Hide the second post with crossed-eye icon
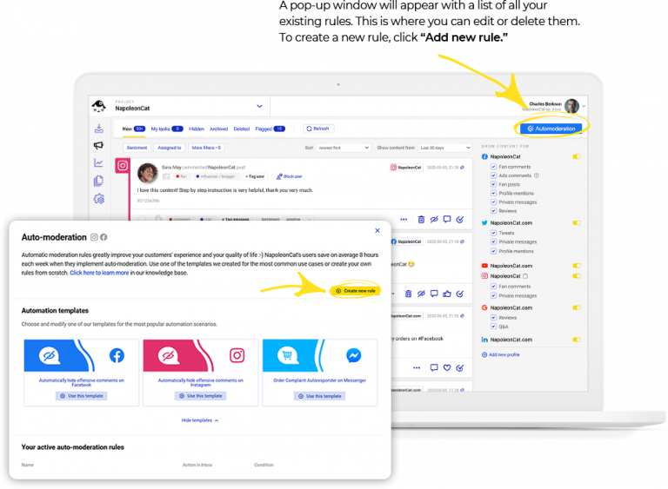This screenshot has width=668, height=489. (421, 294)
